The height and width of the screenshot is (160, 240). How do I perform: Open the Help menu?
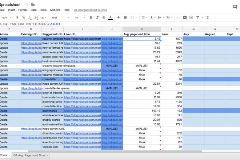[67, 10]
